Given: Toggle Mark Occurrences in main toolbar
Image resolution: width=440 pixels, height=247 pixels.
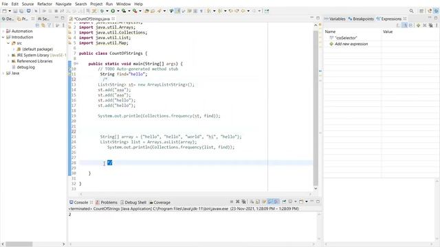Looking at the screenshot, I should (x=177, y=11).
